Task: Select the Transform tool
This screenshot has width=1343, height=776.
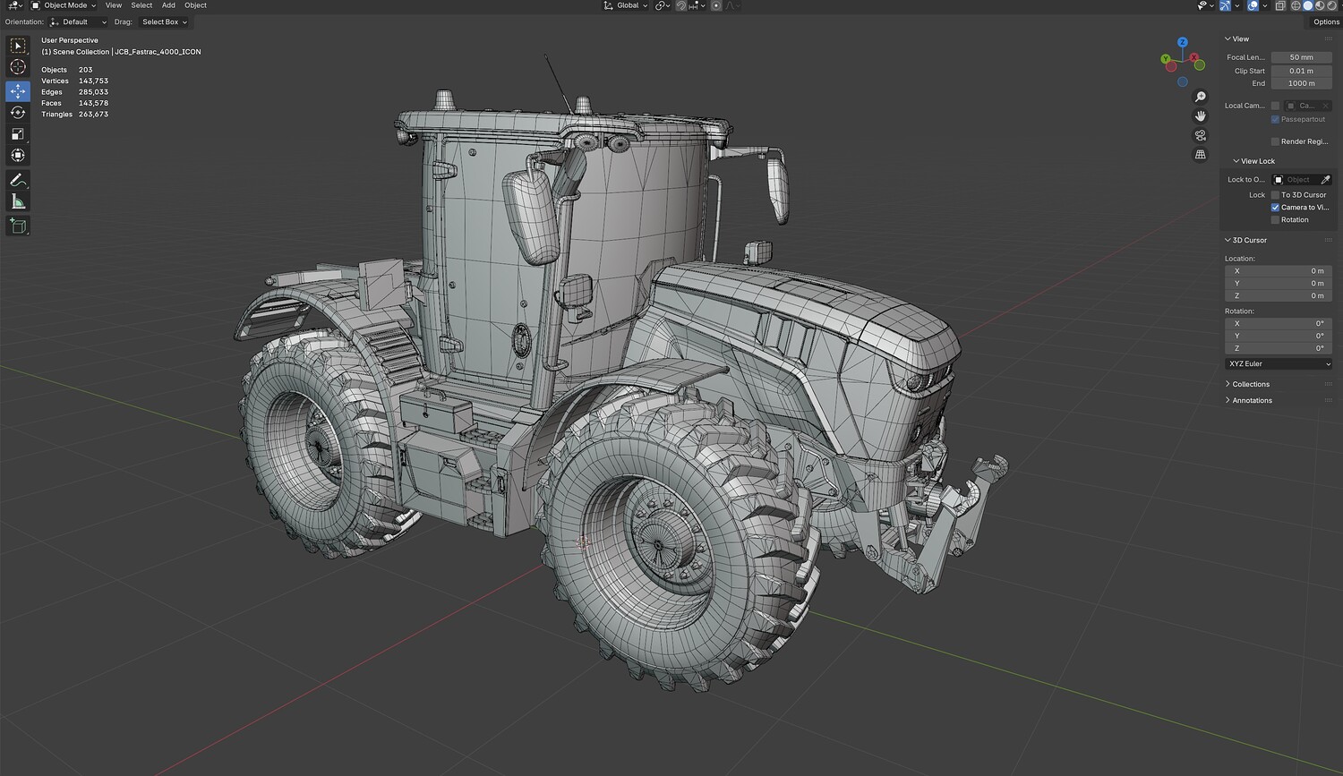Action: pyautogui.click(x=18, y=156)
